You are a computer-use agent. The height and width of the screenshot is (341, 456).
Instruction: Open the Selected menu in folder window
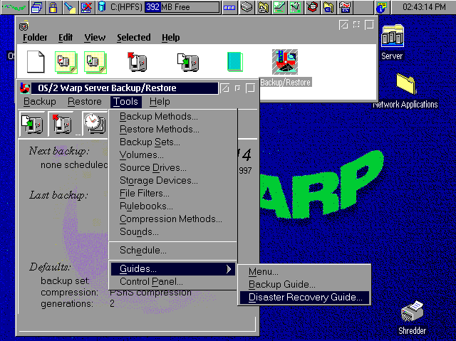pyautogui.click(x=133, y=37)
